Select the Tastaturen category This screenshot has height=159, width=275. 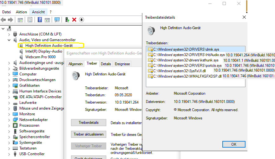pos(28,148)
